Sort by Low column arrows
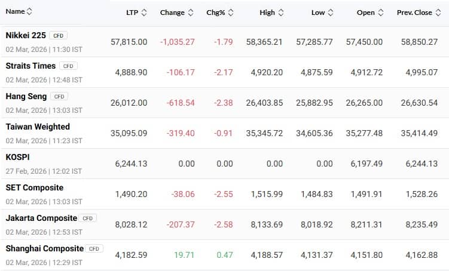 click(331, 13)
